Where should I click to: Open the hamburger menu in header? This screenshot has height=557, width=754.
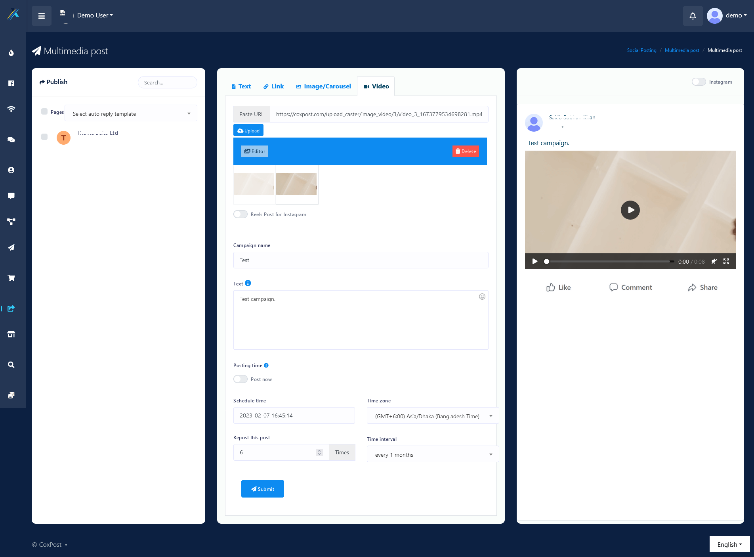pos(42,16)
